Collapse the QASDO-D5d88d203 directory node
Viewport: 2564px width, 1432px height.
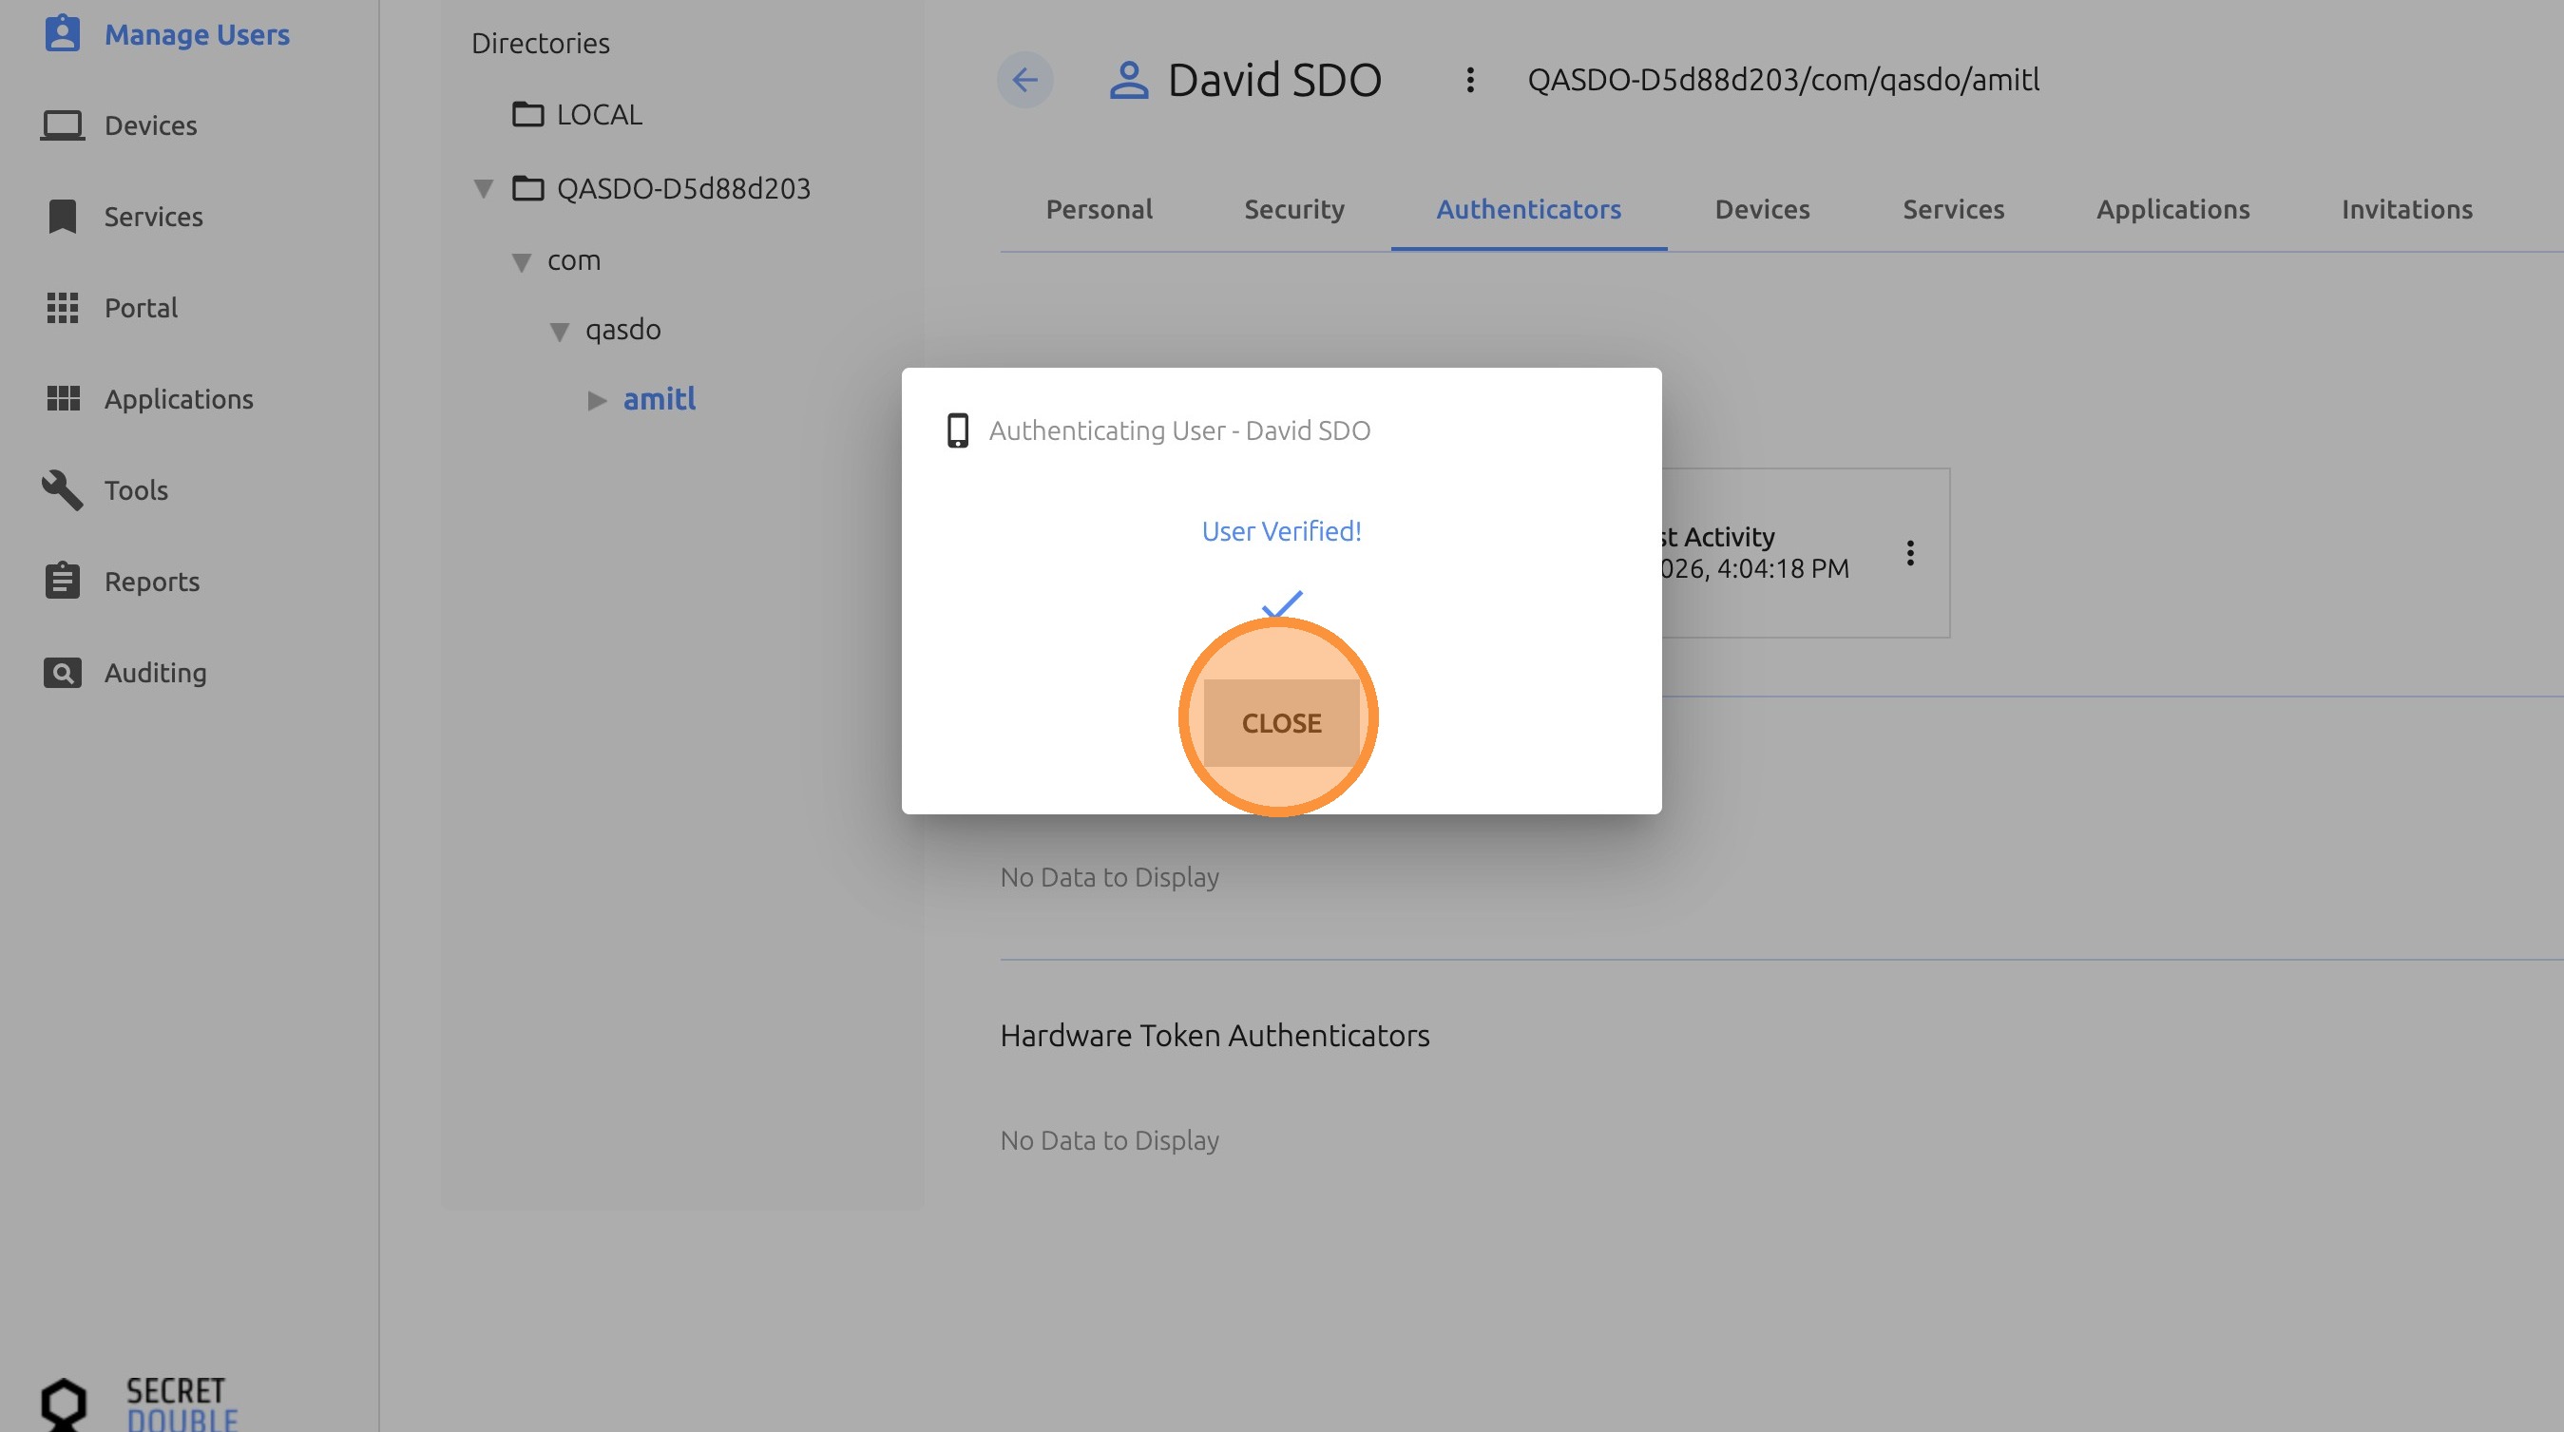pos(484,188)
